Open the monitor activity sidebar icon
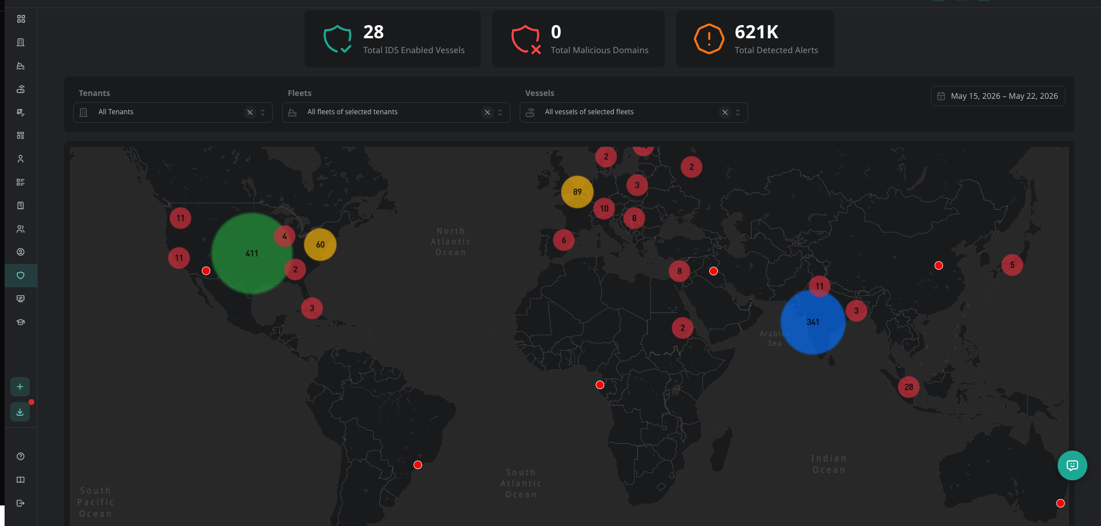Image resolution: width=1101 pixels, height=526 pixels. click(21, 299)
